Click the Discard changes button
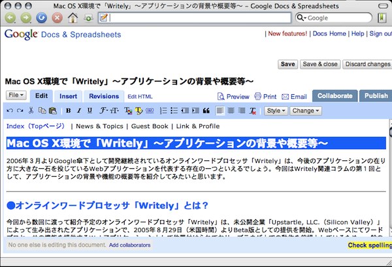392x267 pixels. (367, 64)
